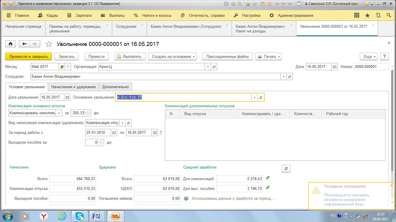Screen dimensions: 396x222
Task: Open the organization Крон-Ц record
Action: pos(214,67)
